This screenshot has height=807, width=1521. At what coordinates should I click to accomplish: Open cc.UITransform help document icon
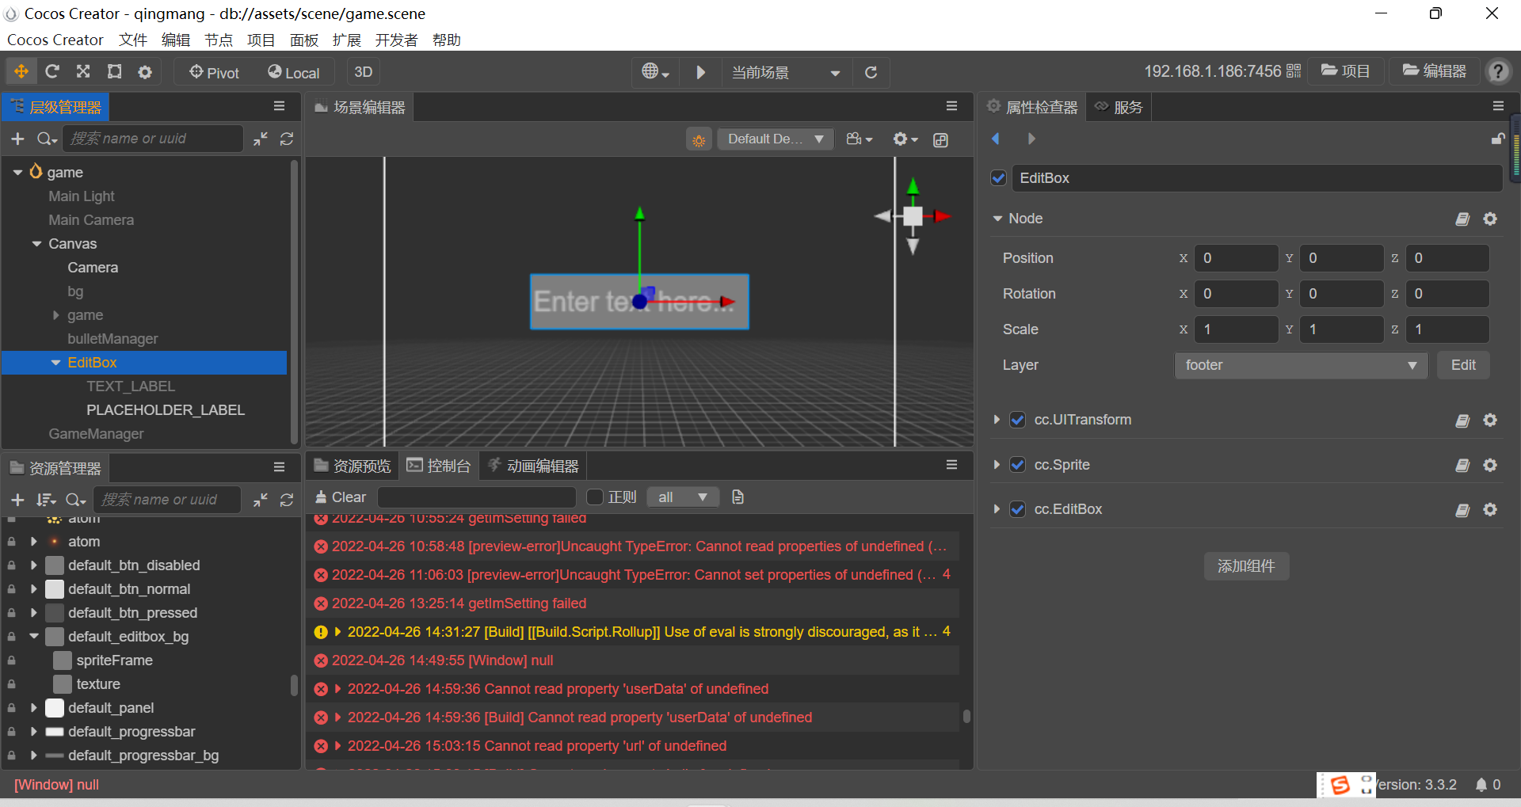point(1462,421)
